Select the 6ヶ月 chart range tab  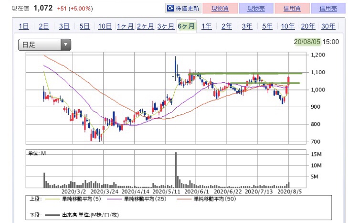point(186,26)
